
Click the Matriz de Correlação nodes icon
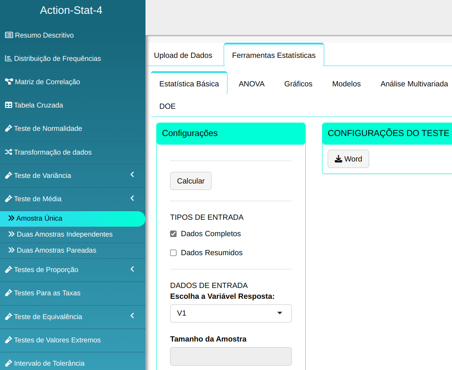click(9, 82)
